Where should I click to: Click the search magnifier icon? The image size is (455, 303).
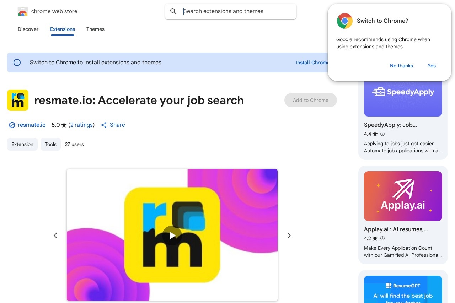click(173, 11)
